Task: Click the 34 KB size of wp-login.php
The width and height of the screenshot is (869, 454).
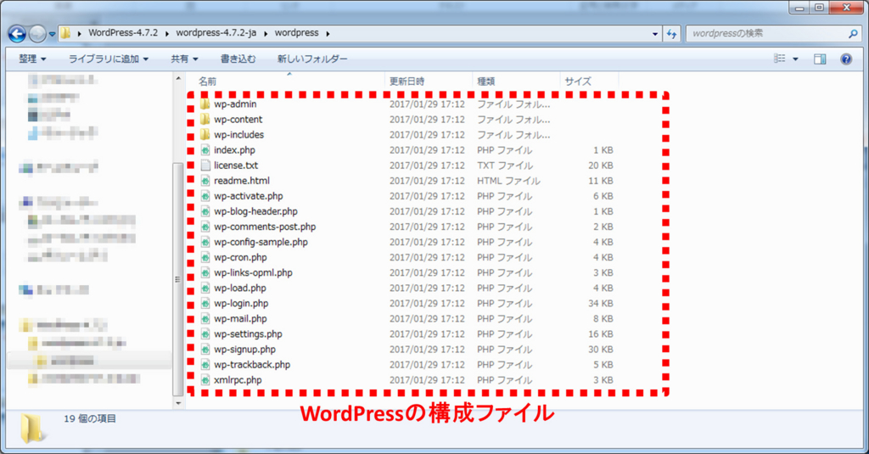Action: [600, 303]
